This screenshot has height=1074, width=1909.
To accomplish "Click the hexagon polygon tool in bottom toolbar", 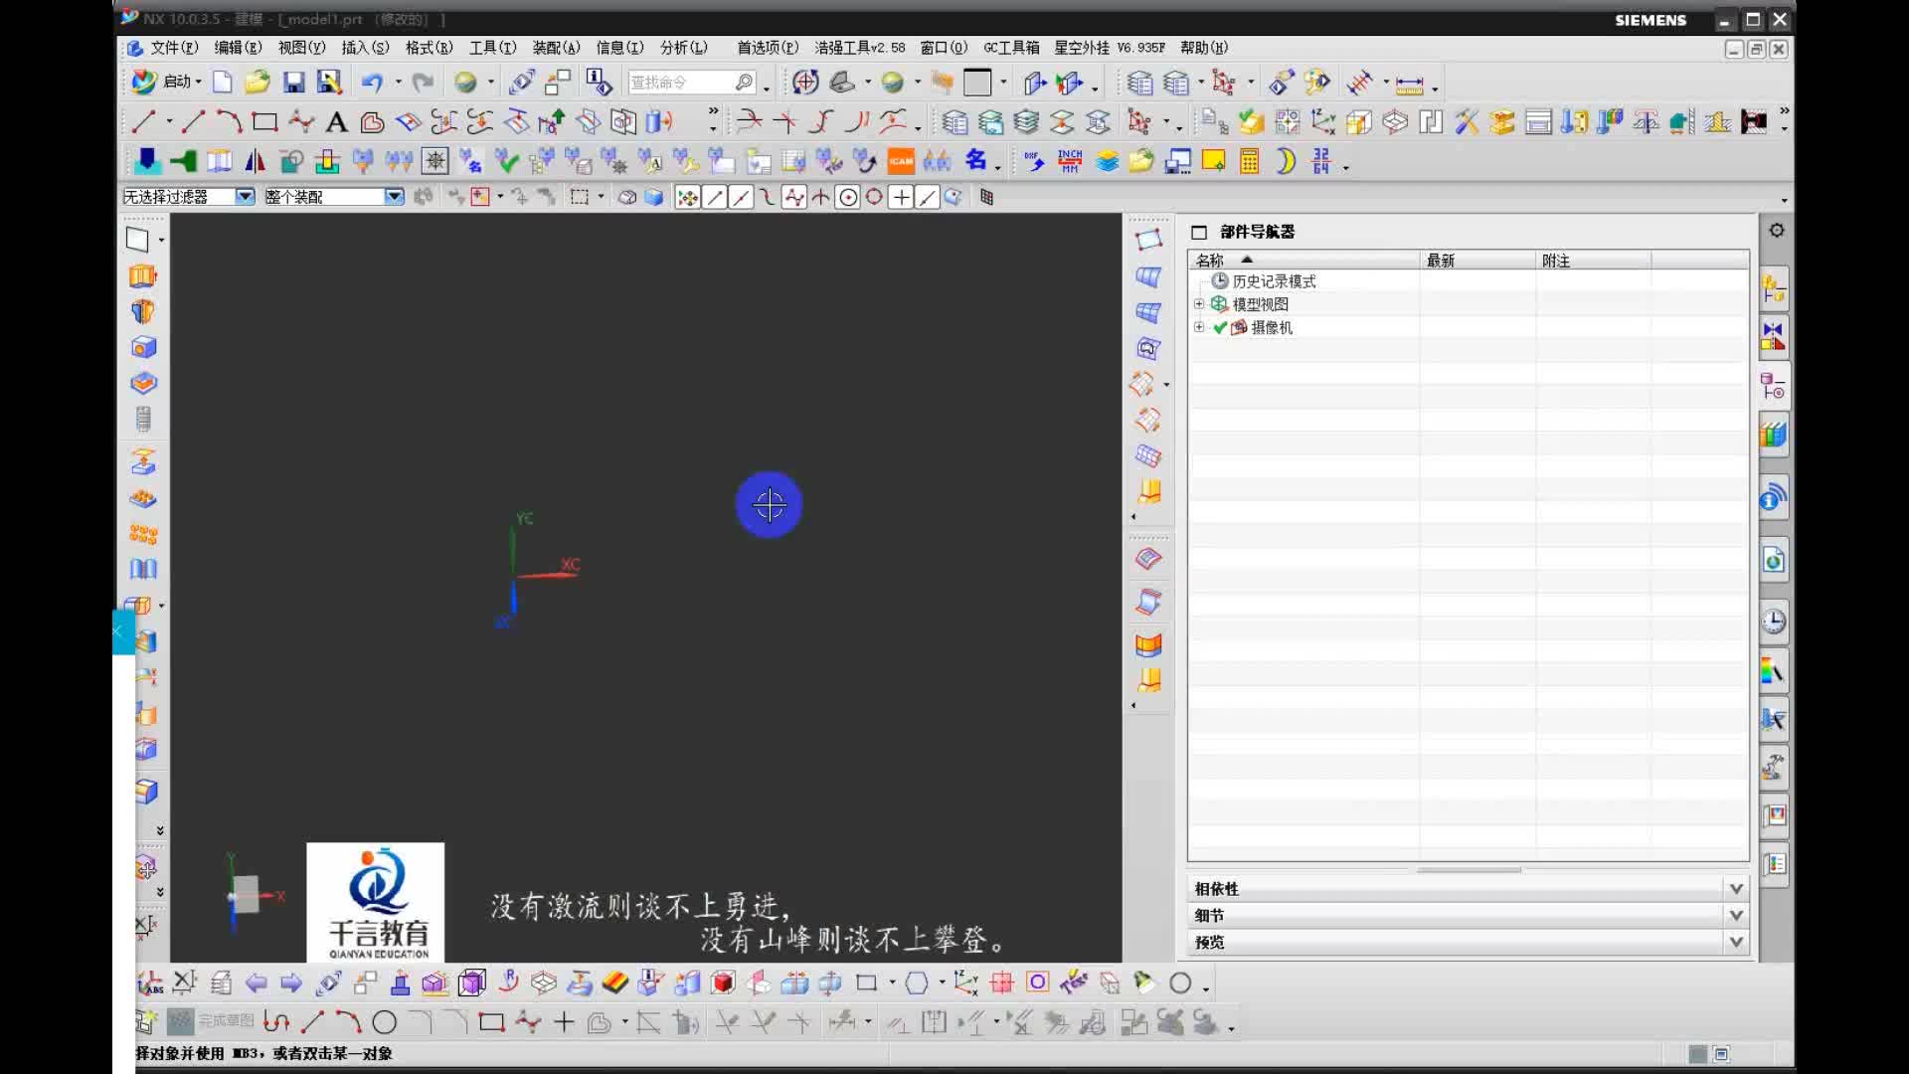I will (x=917, y=984).
